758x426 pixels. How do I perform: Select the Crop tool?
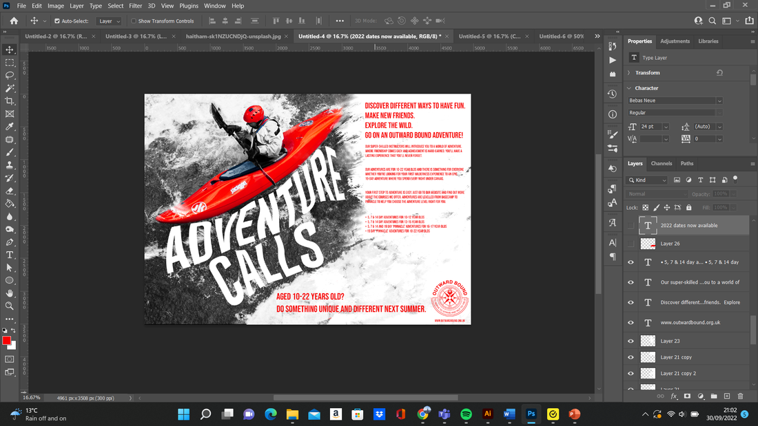(10, 101)
